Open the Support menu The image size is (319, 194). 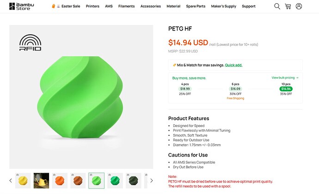click(x=249, y=6)
